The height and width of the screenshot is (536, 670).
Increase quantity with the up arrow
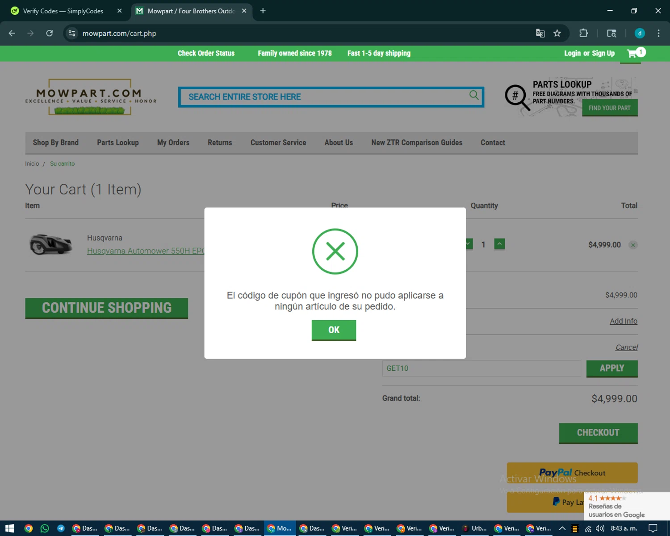tap(499, 244)
